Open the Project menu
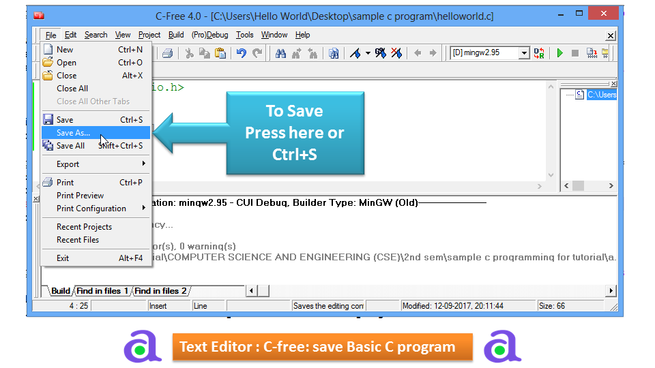The height and width of the screenshot is (368, 655). 149,35
